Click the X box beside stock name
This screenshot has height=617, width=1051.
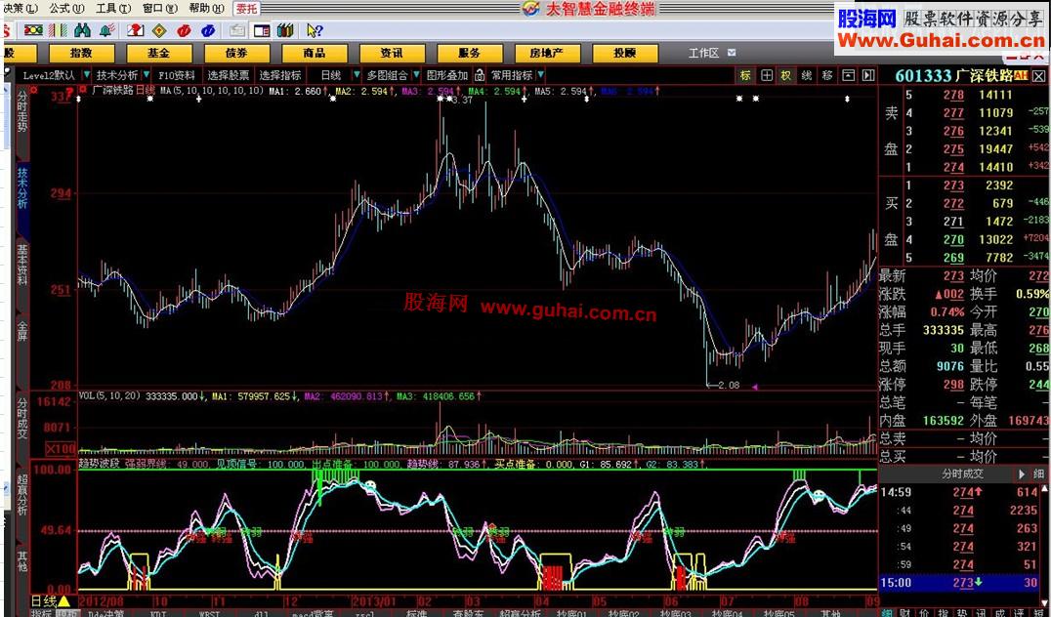tap(1037, 76)
